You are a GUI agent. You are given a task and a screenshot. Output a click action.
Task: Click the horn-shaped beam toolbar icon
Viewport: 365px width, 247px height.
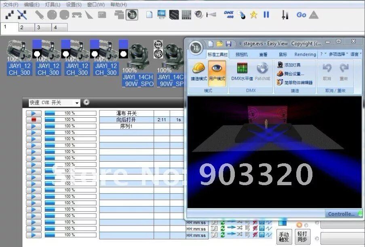click(x=211, y=15)
